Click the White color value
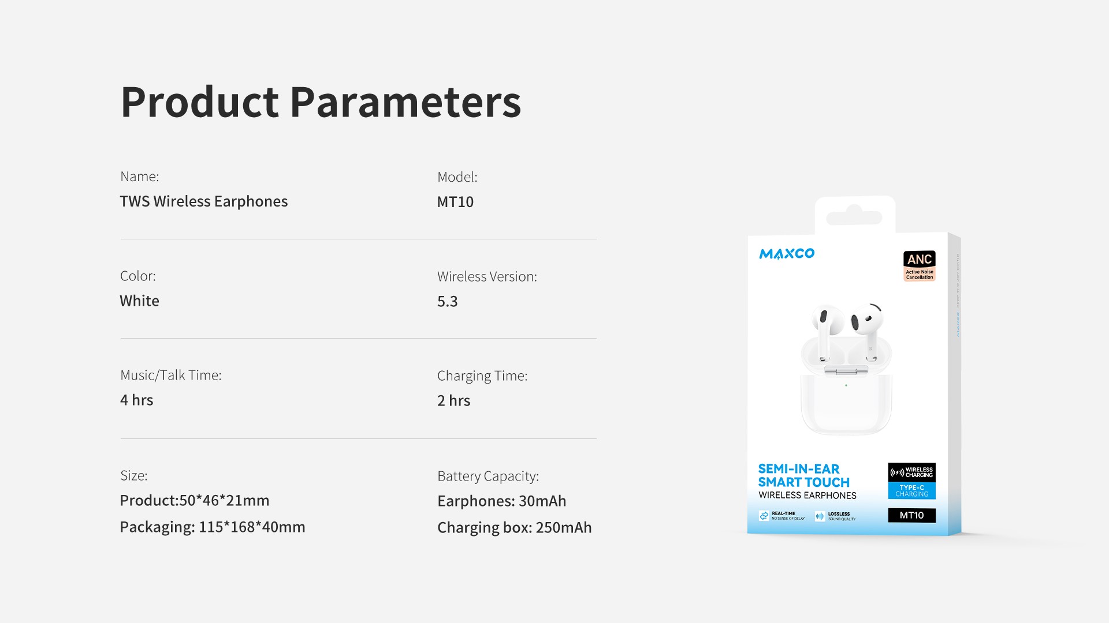 [x=139, y=301]
